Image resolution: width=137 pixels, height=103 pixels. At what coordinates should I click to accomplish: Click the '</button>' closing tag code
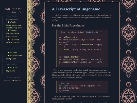pos(64,91)
